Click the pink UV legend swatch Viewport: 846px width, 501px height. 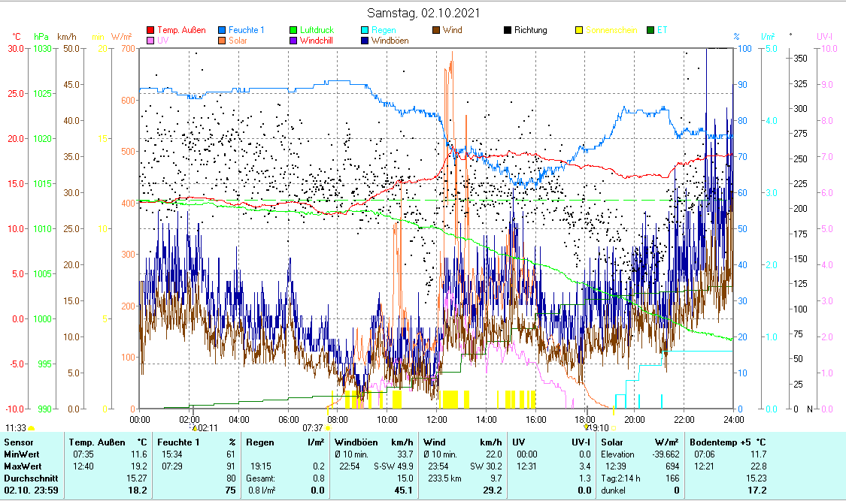(x=150, y=41)
